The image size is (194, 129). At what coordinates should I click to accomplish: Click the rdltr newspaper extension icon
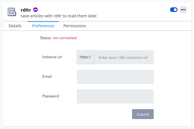coord(12,12)
